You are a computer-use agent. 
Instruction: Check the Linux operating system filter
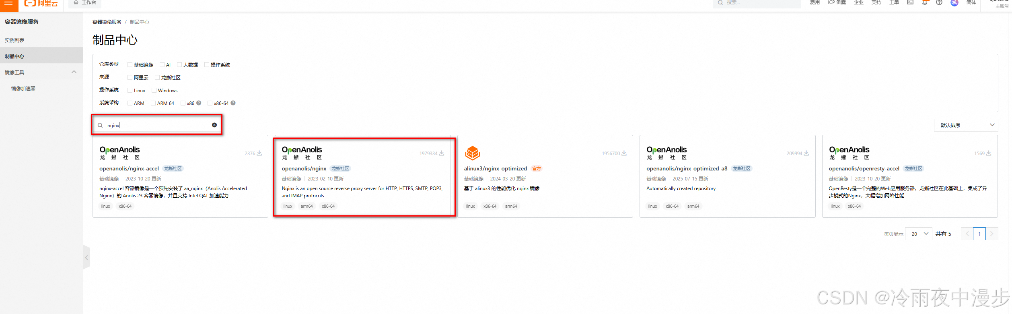coord(130,90)
